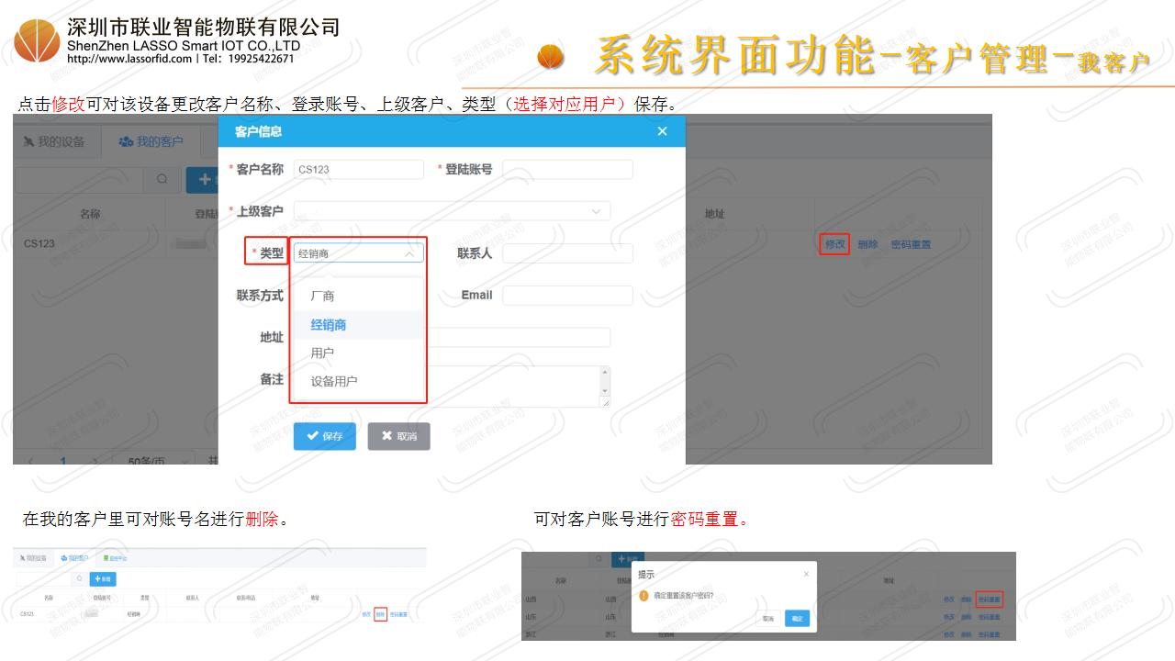Click the 保存 save button
Screen dimensions: 1175x661
[324, 436]
